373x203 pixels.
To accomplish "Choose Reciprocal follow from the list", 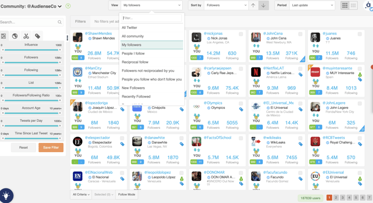I will point(135,62).
